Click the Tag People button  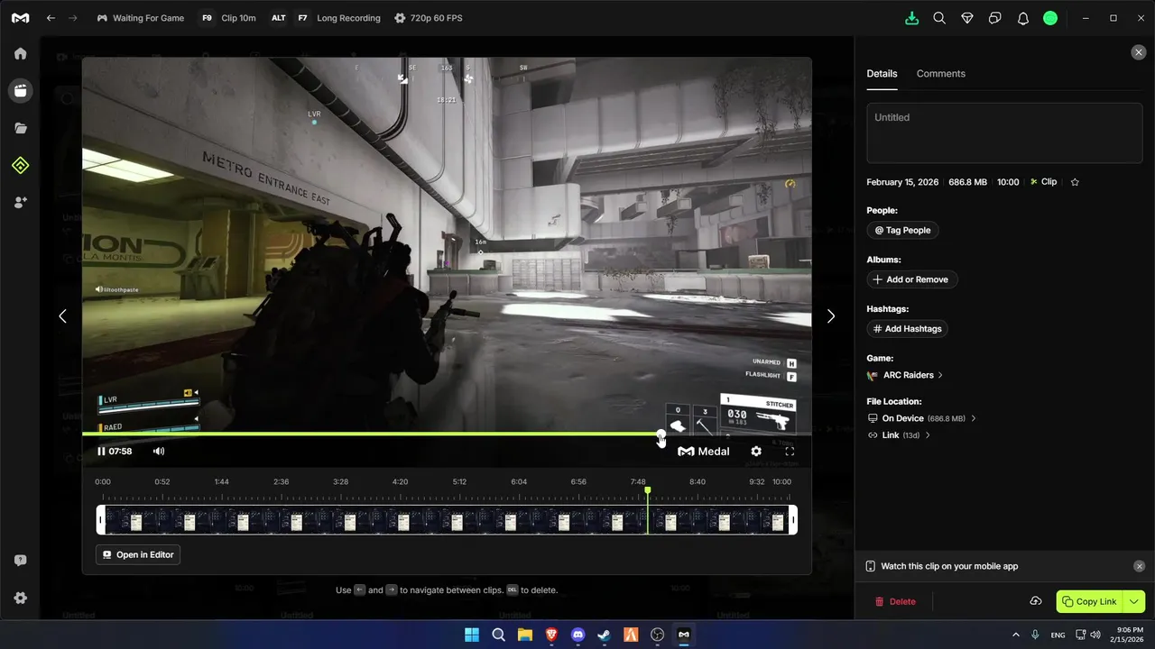pos(902,230)
